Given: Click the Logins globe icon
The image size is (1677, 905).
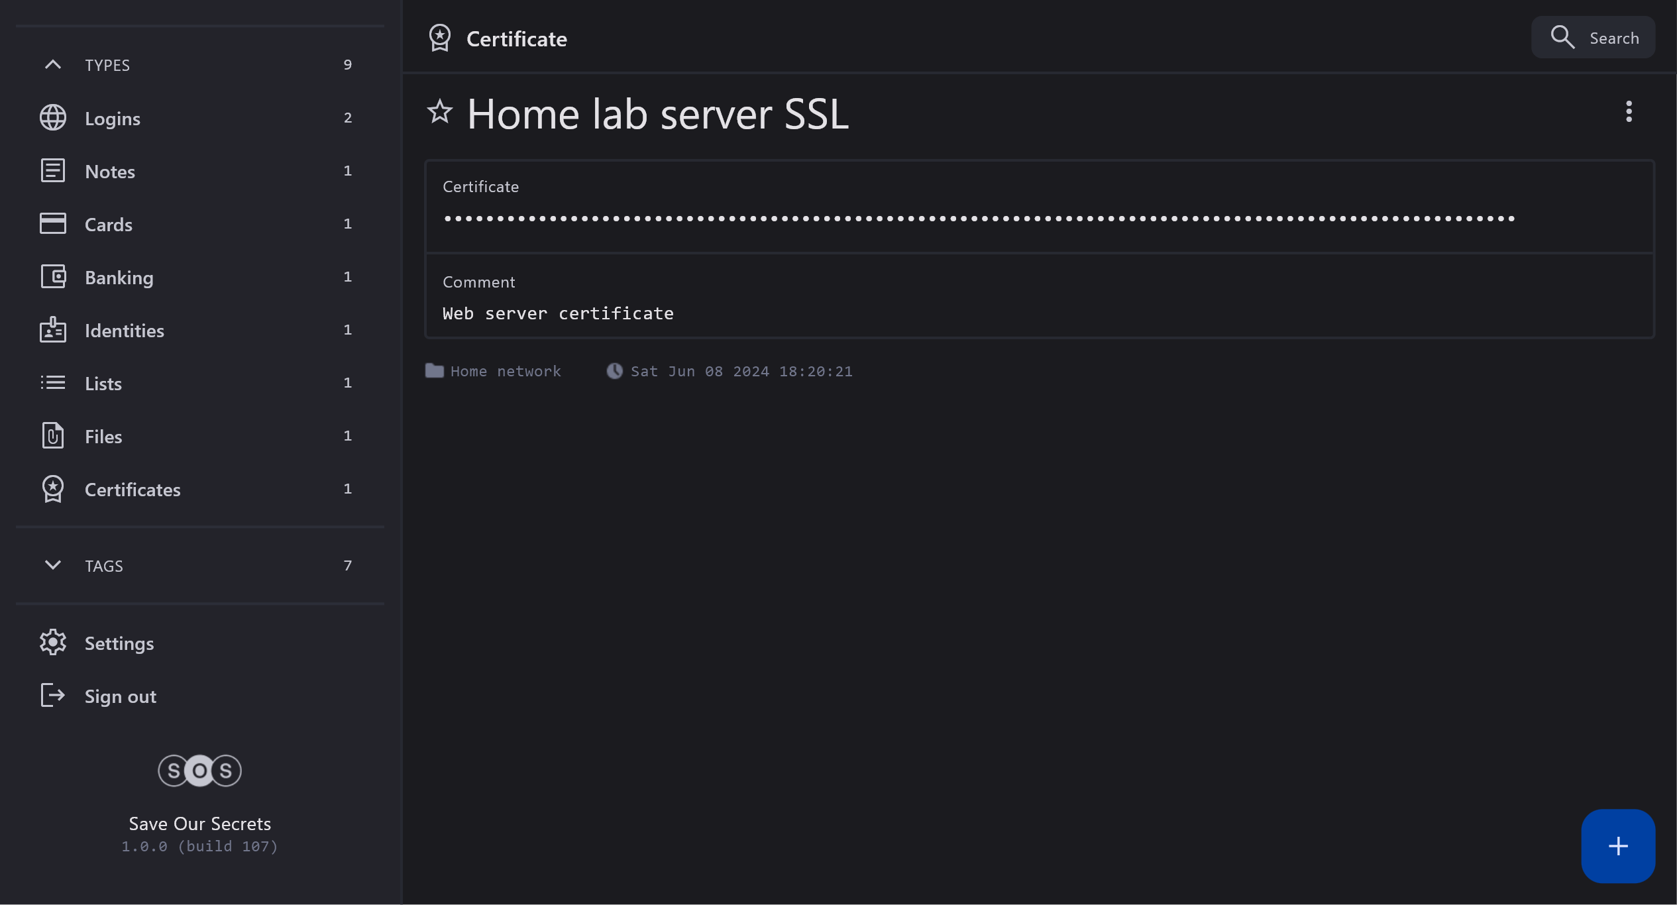Looking at the screenshot, I should tap(53, 118).
